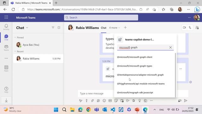Switch to the Chat tab for Rabia Williams
The height and width of the screenshot is (114, 202).
[x=104, y=28]
